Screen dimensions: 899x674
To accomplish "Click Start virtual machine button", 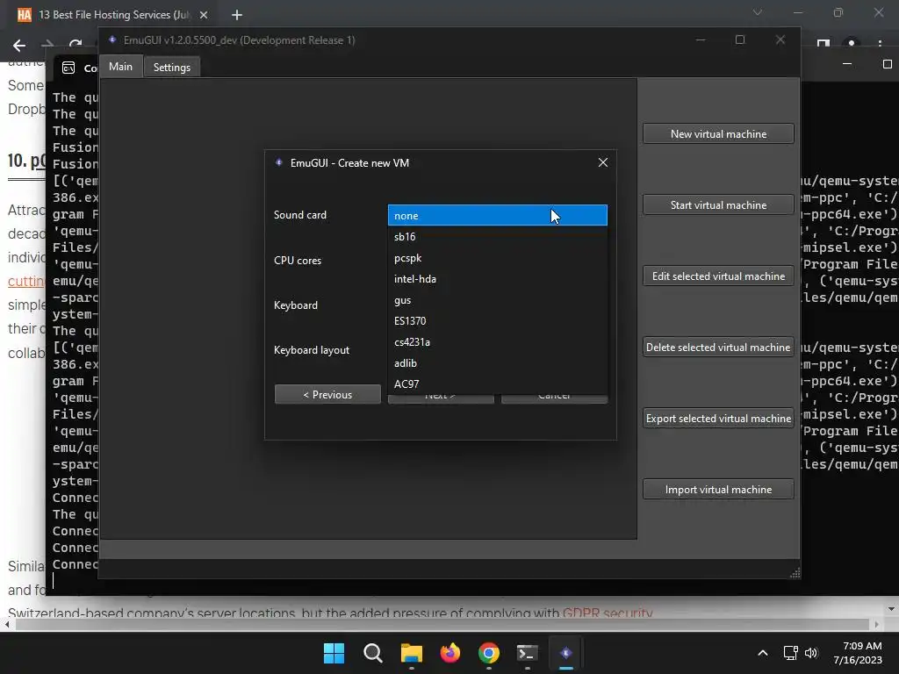I will (x=718, y=205).
